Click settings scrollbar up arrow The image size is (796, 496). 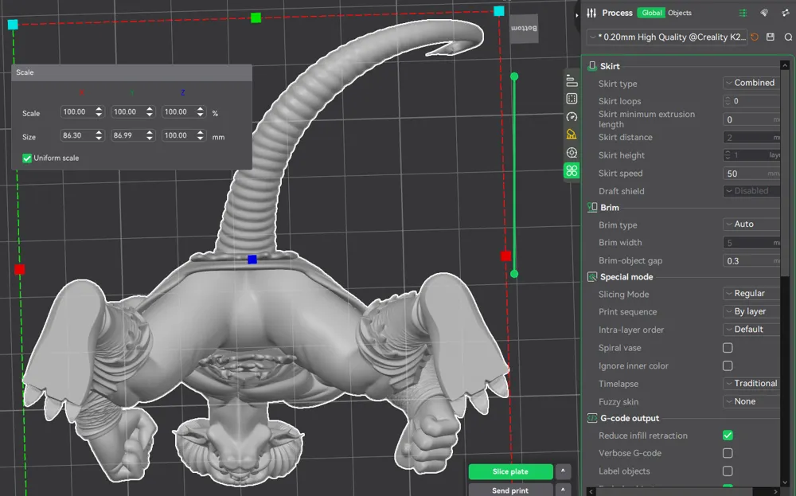(785, 65)
